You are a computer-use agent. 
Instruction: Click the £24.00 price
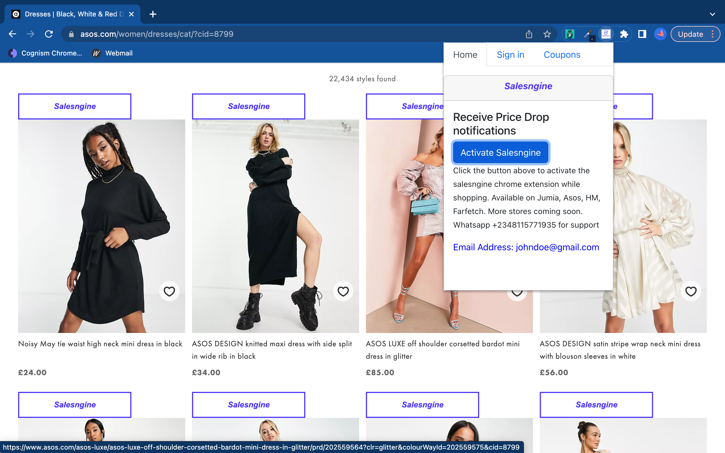[32, 372]
